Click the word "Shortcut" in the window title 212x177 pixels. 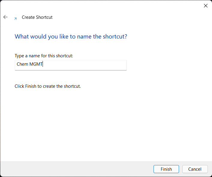44,17
